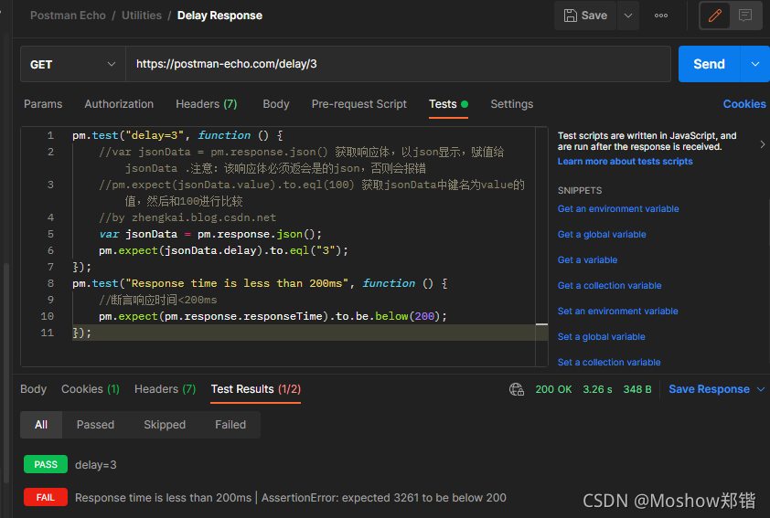This screenshot has height=518, width=770.
Task: Select the Tests tab
Action: pyautogui.click(x=448, y=104)
